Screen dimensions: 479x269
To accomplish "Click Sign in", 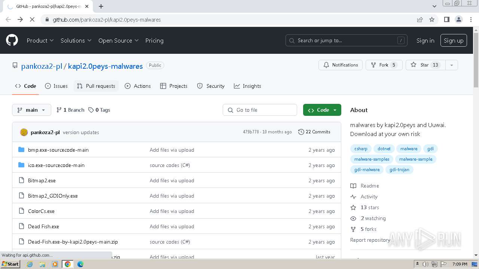I will (425, 40).
